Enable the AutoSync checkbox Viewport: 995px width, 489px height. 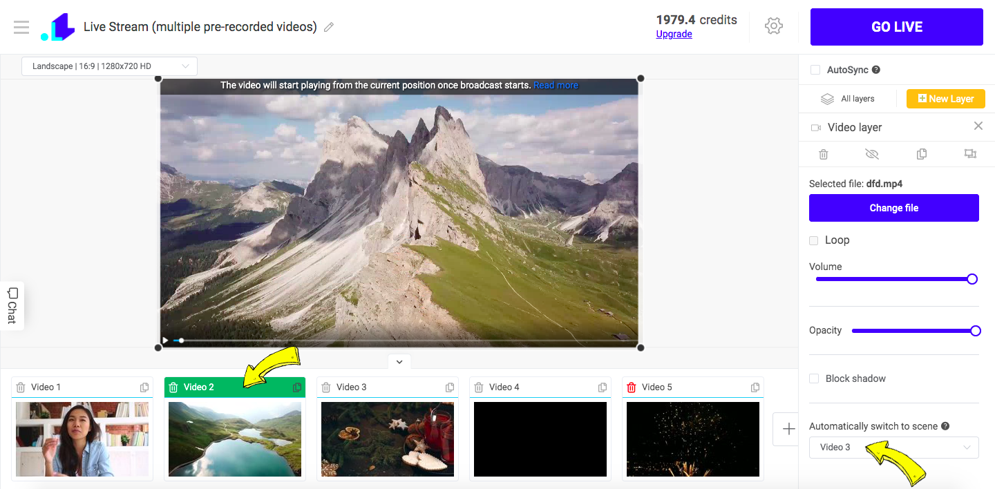click(815, 70)
